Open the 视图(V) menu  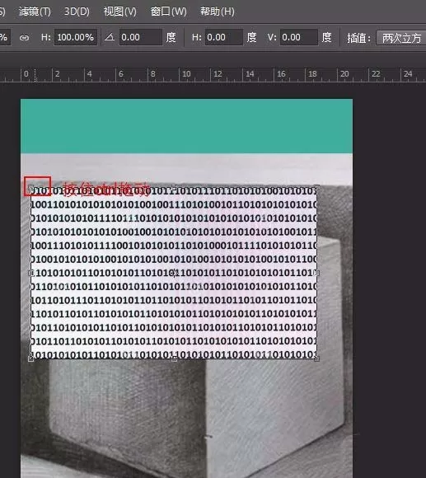pos(119,12)
